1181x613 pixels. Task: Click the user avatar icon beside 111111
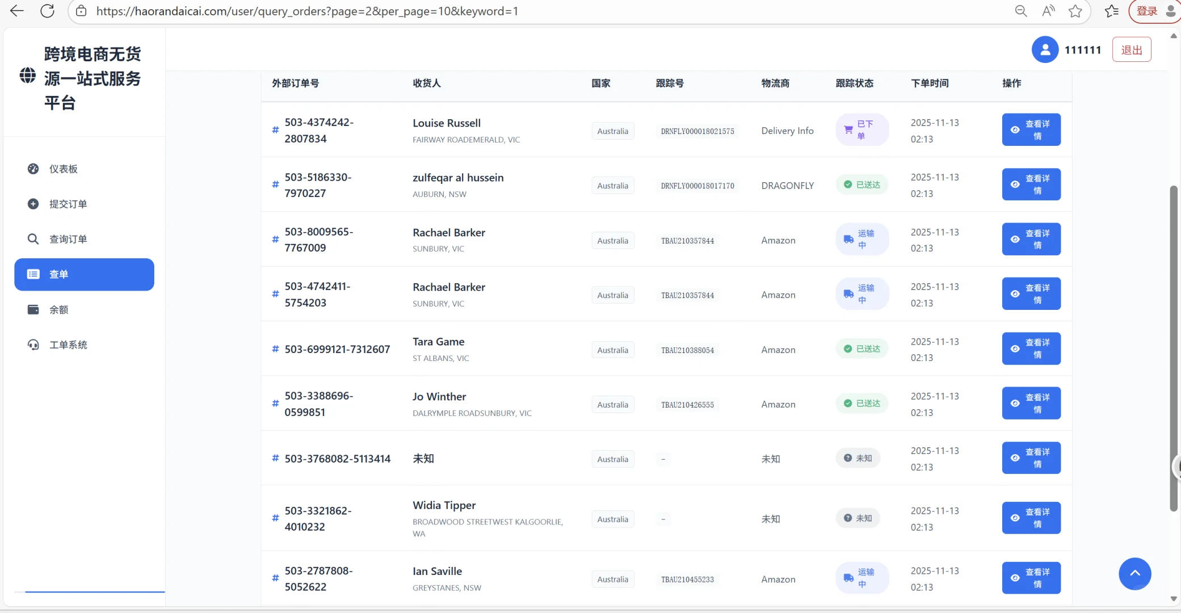[1044, 50]
